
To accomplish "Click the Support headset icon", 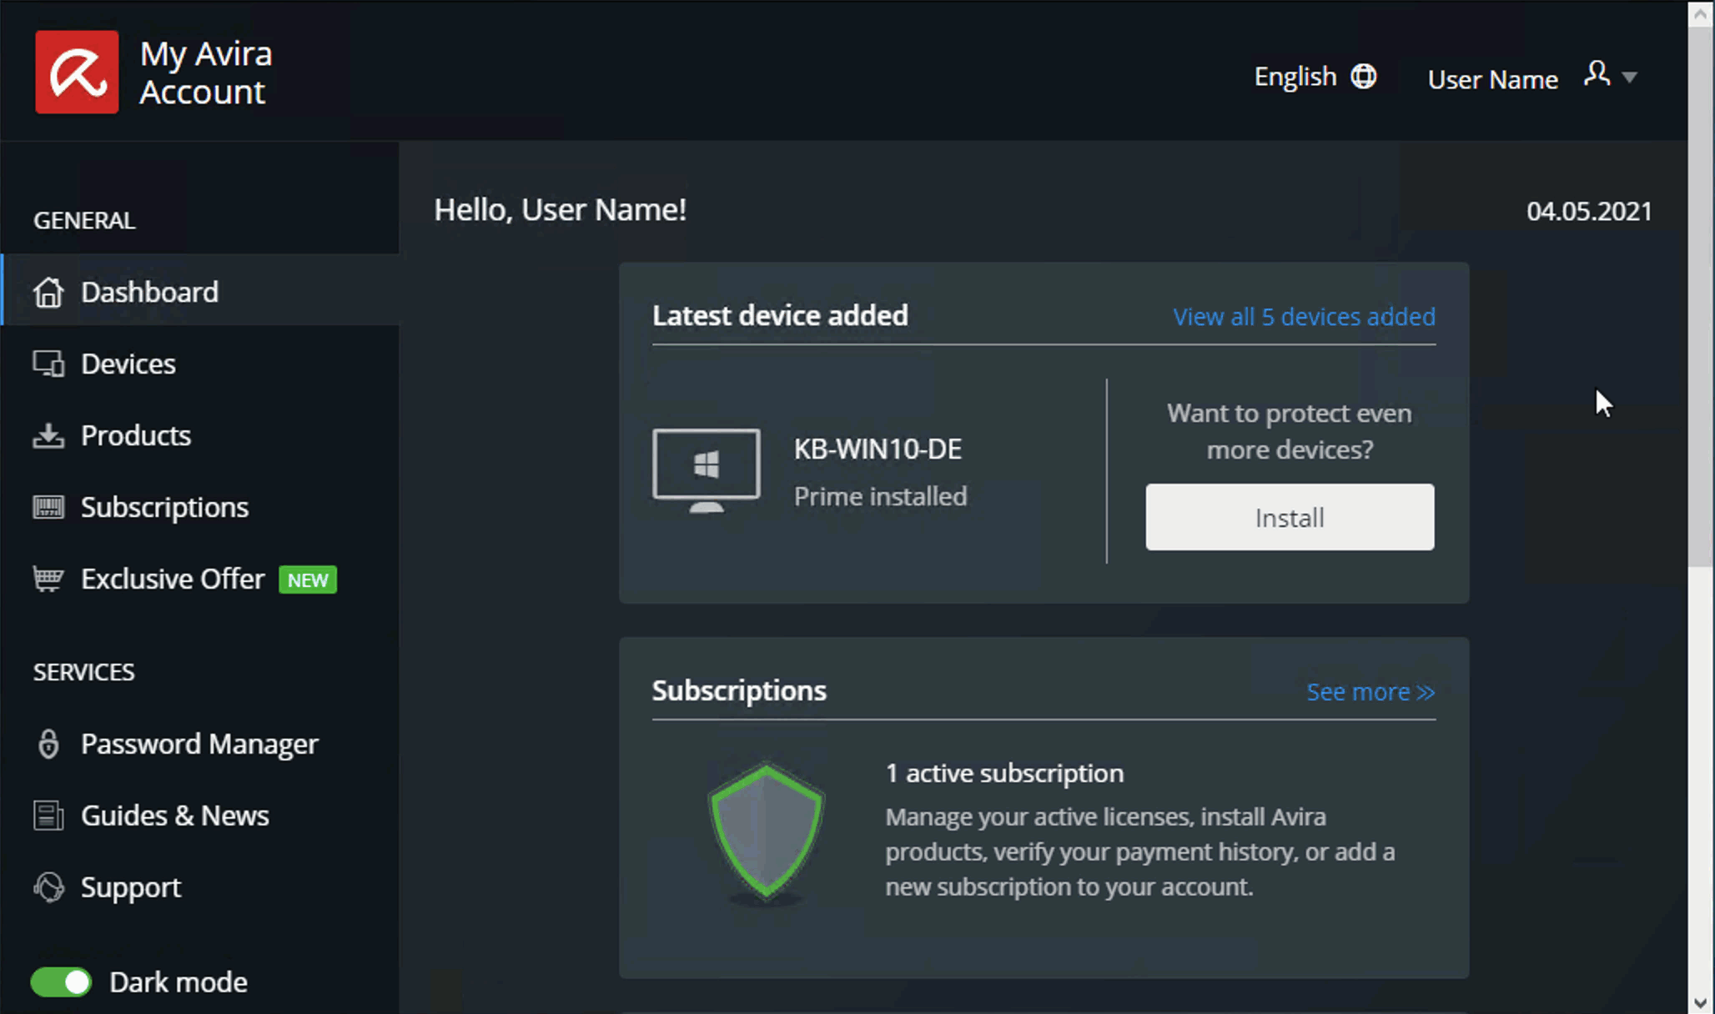I will 48,887.
